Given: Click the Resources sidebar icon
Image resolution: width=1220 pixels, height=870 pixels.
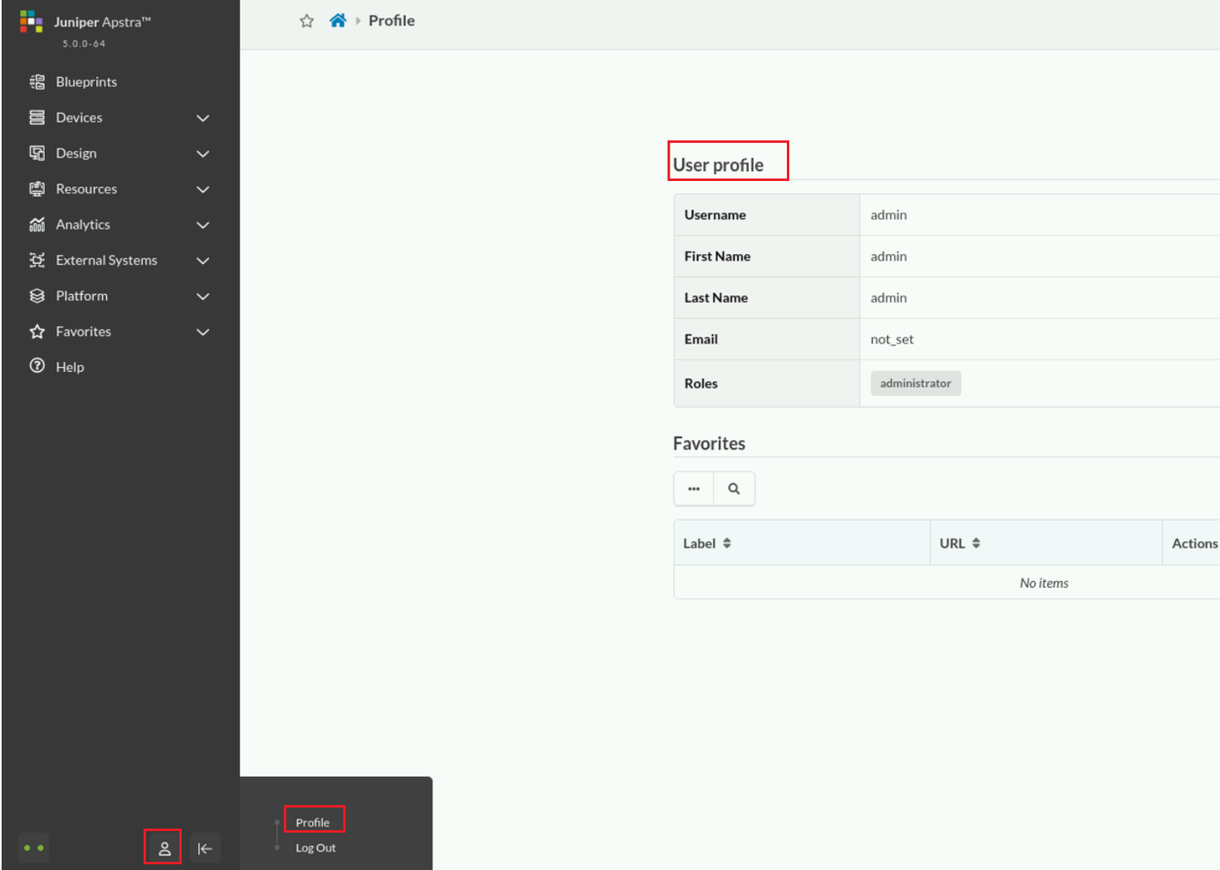Looking at the screenshot, I should (x=37, y=189).
